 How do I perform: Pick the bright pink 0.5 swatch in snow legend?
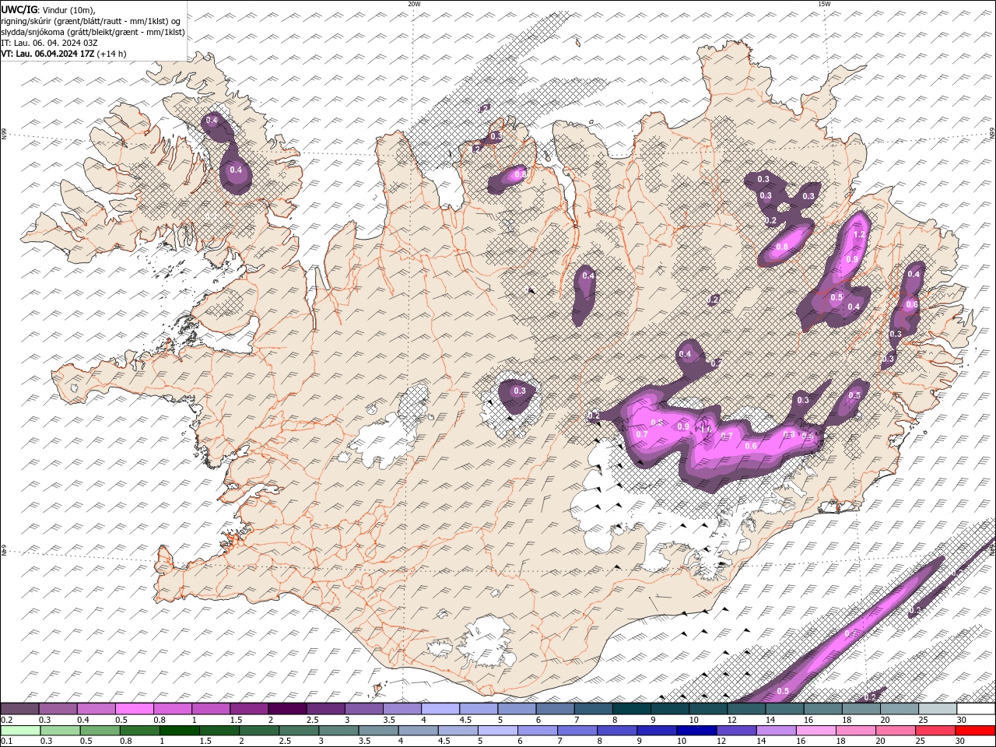(135, 709)
